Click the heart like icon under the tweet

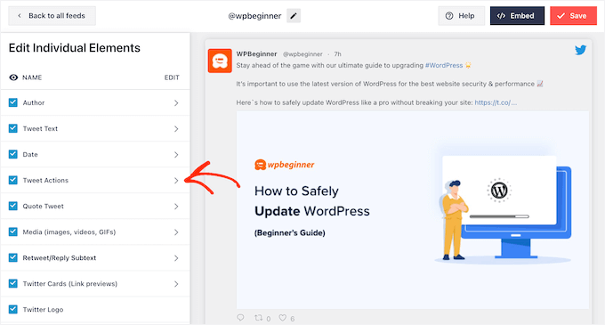[283, 318]
